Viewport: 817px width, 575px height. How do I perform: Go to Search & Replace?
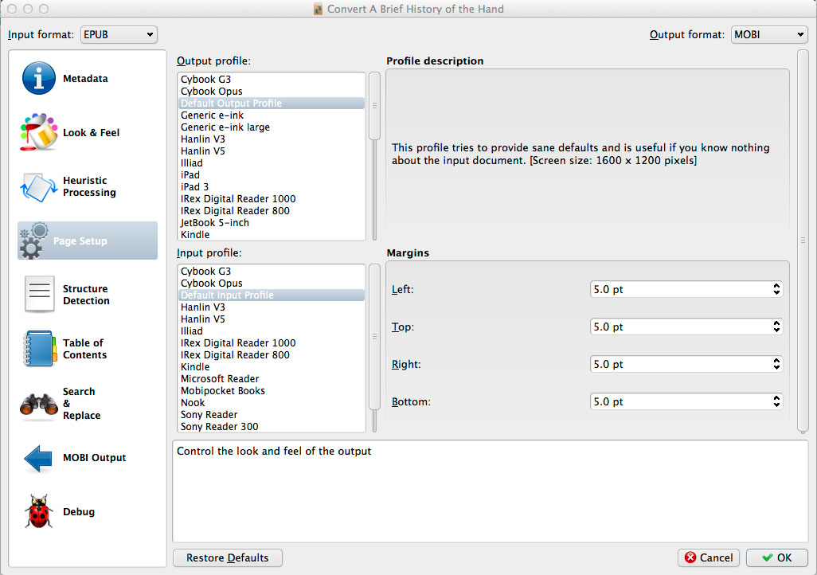click(x=87, y=403)
